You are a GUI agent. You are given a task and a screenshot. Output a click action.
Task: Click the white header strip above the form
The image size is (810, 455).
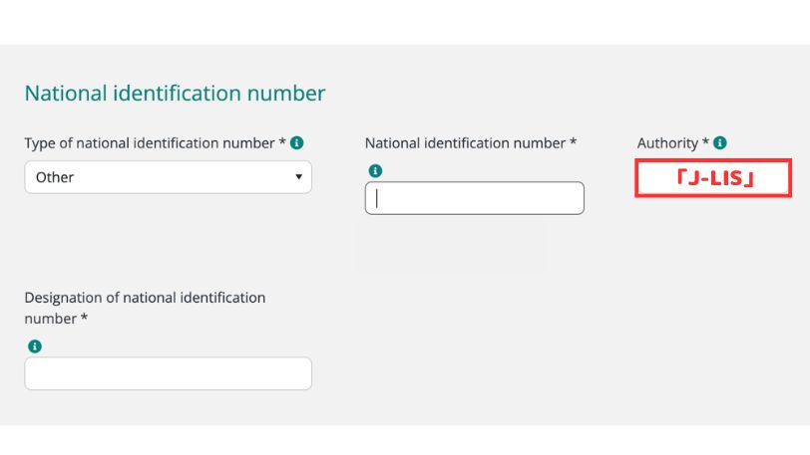click(x=405, y=22)
